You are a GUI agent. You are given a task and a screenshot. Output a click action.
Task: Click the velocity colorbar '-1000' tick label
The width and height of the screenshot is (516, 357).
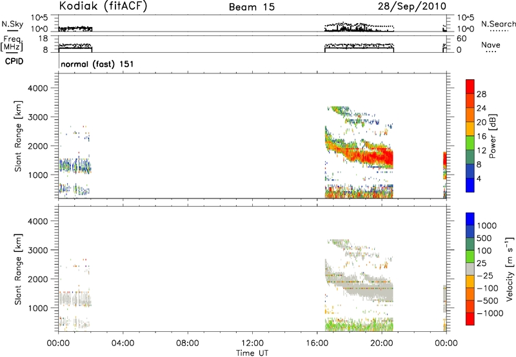point(490,313)
